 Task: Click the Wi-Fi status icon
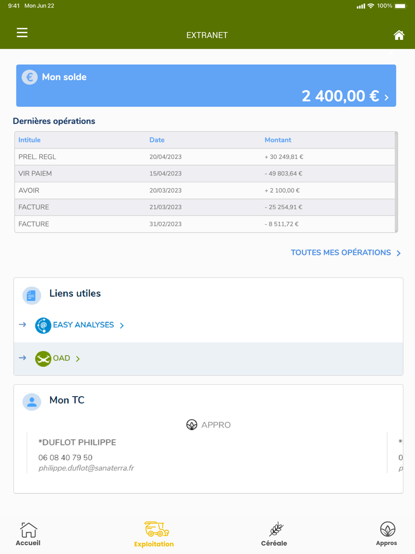(x=371, y=6)
